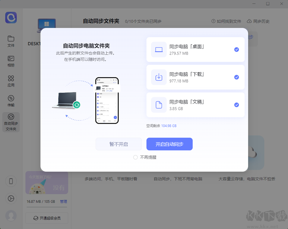Toggle syncing of PC Downloads (下载) folder

237,77
